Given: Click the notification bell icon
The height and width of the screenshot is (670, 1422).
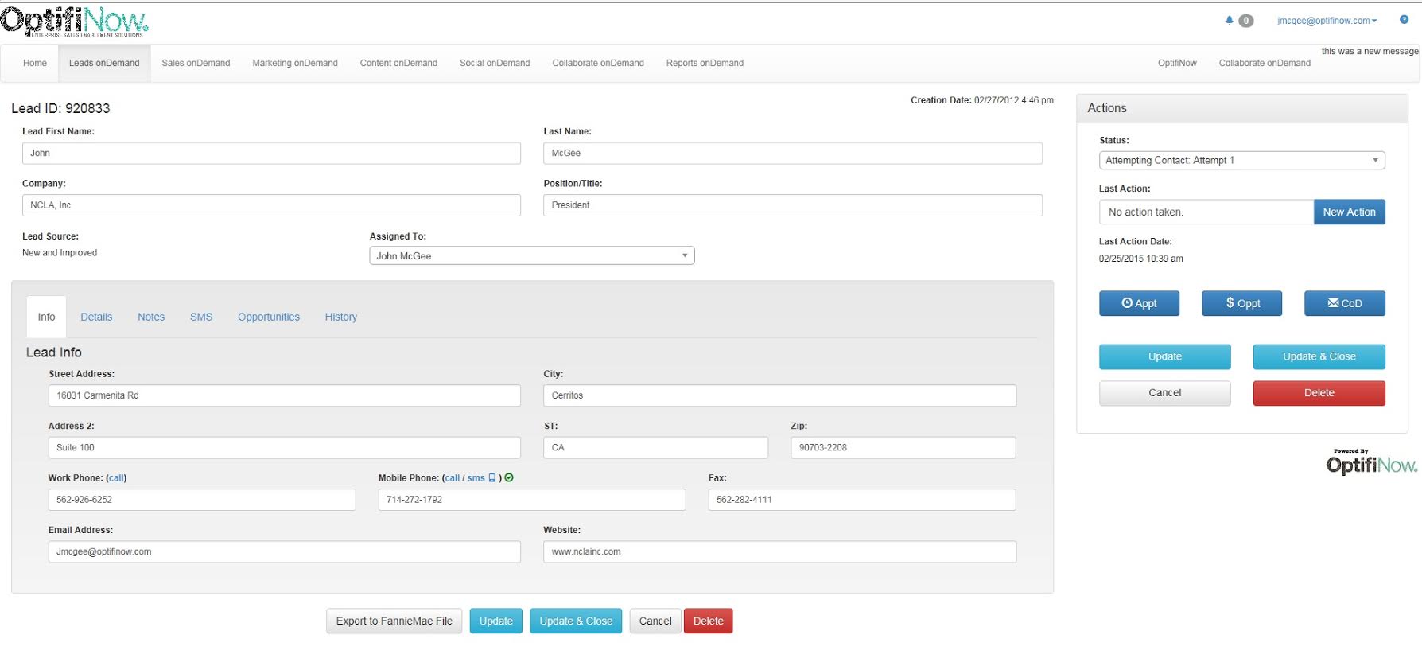Looking at the screenshot, I should click(x=1229, y=20).
